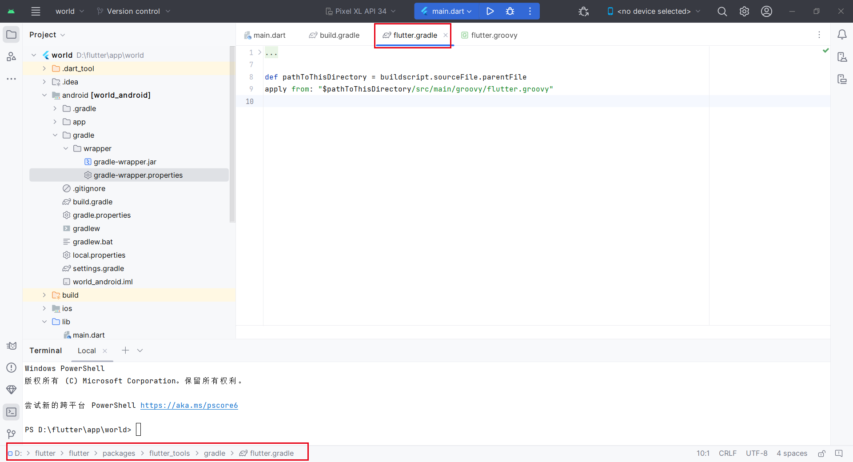Open the Project view dropdown

pos(47,35)
